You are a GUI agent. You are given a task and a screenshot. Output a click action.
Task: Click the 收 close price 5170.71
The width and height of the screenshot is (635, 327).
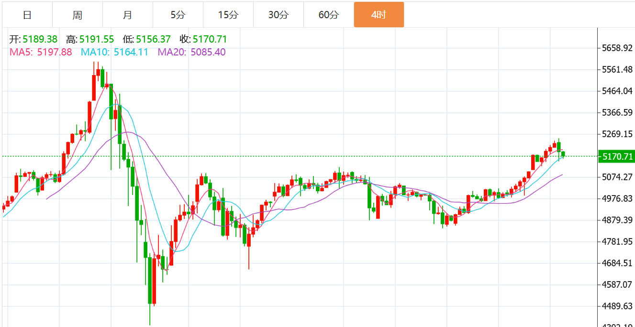click(x=210, y=39)
